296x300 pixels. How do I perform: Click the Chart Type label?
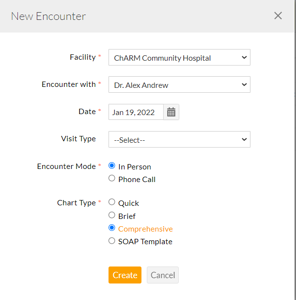coord(77,202)
